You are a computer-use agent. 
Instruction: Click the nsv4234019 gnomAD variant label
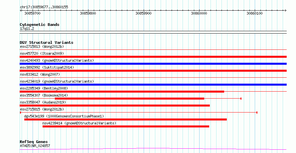(57, 81)
